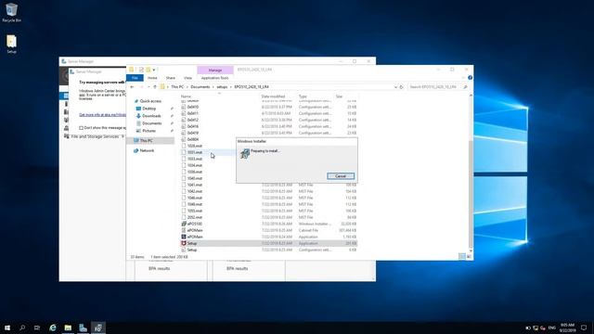594x334 pixels.
Task: Open Pictures in navigation pane
Action: [x=148, y=131]
